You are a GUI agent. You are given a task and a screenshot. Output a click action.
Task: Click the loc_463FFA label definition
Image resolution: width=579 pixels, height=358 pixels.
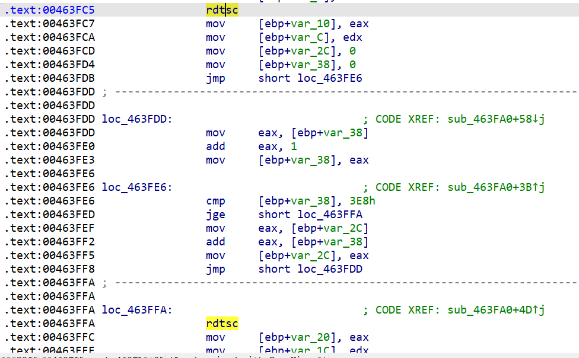point(136,310)
